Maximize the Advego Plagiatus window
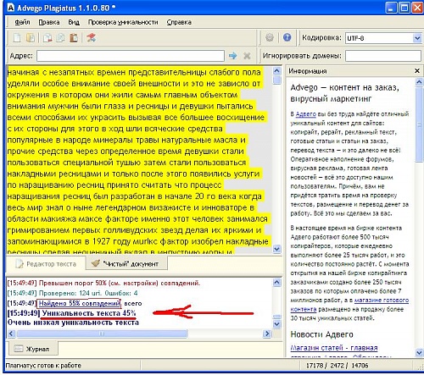424x375 pixels. [x=404, y=8]
